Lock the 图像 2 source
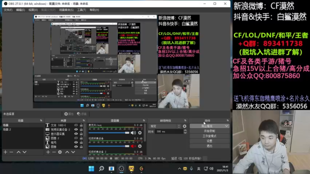The height and width of the screenshot is (174, 310). [x=81, y=138]
